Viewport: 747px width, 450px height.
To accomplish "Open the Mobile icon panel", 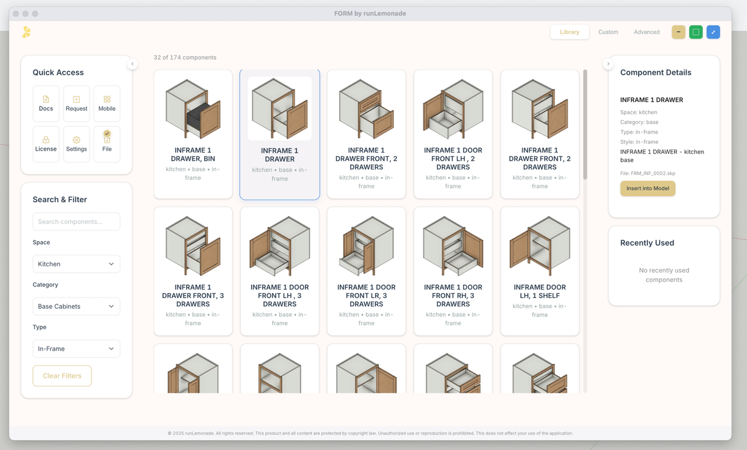I will (106, 103).
